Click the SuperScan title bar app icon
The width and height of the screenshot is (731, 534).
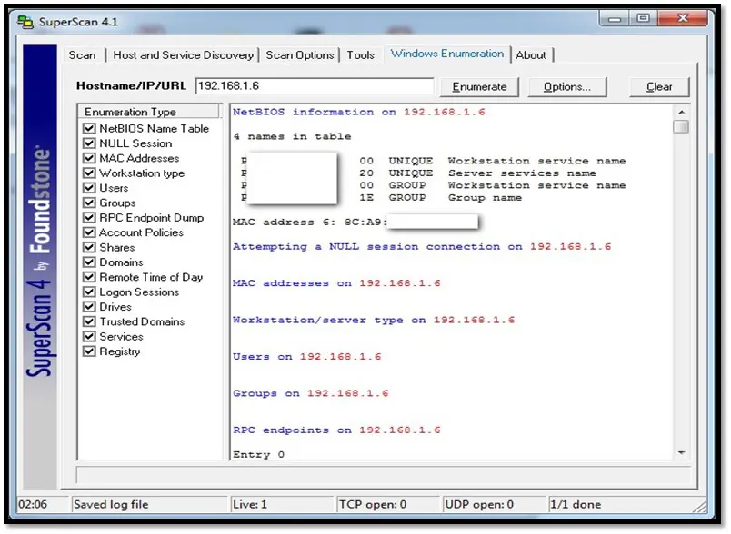(x=25, y=18)
